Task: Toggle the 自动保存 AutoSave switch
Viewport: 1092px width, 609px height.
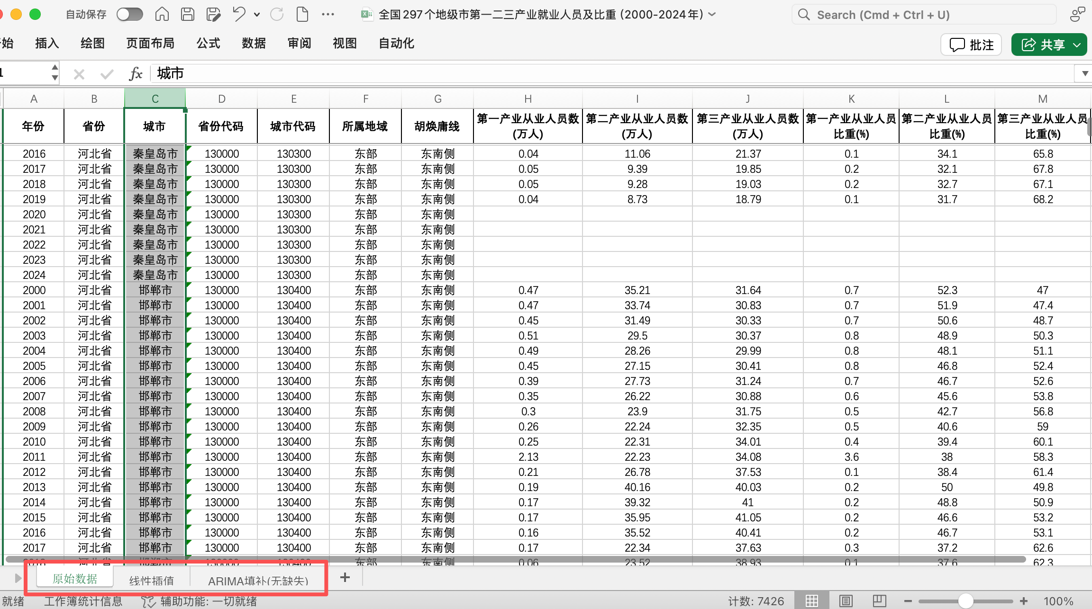Action: click(x=130, y=15)
